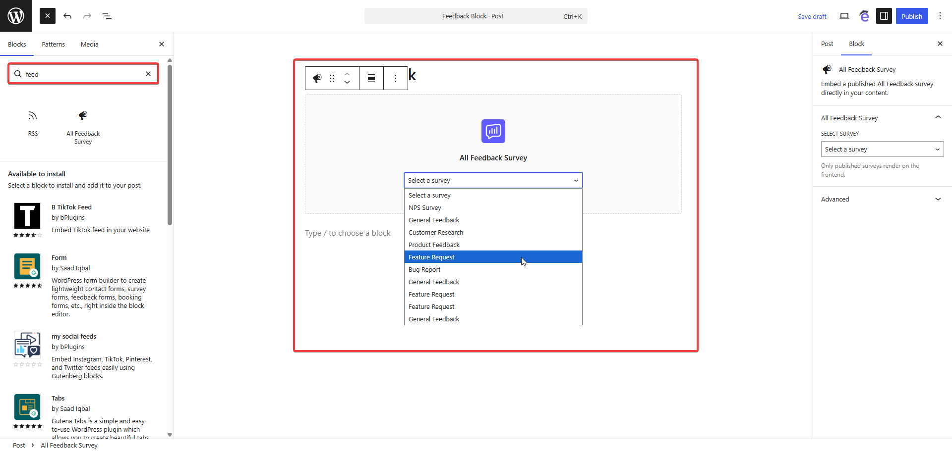
Task: Click 'Type / to choose a block' paragraph
Action: click(348, 233)
